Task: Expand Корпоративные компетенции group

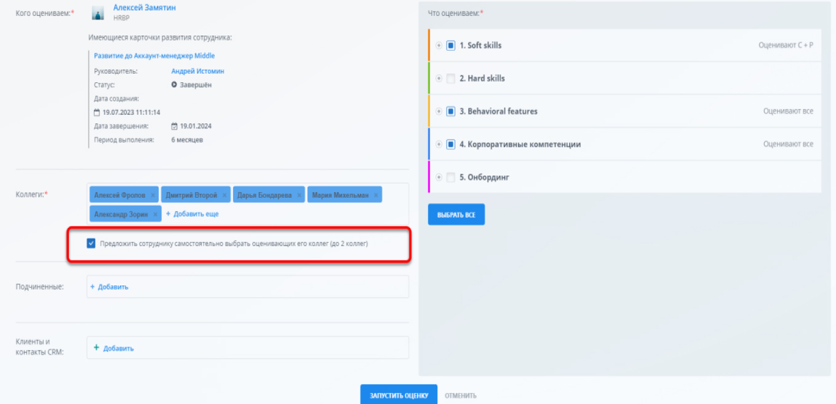Action: tap(439, 144)
